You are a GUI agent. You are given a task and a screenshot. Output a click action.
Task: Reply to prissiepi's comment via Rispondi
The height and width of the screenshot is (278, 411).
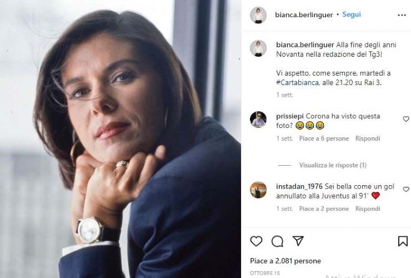coord(368,138)
